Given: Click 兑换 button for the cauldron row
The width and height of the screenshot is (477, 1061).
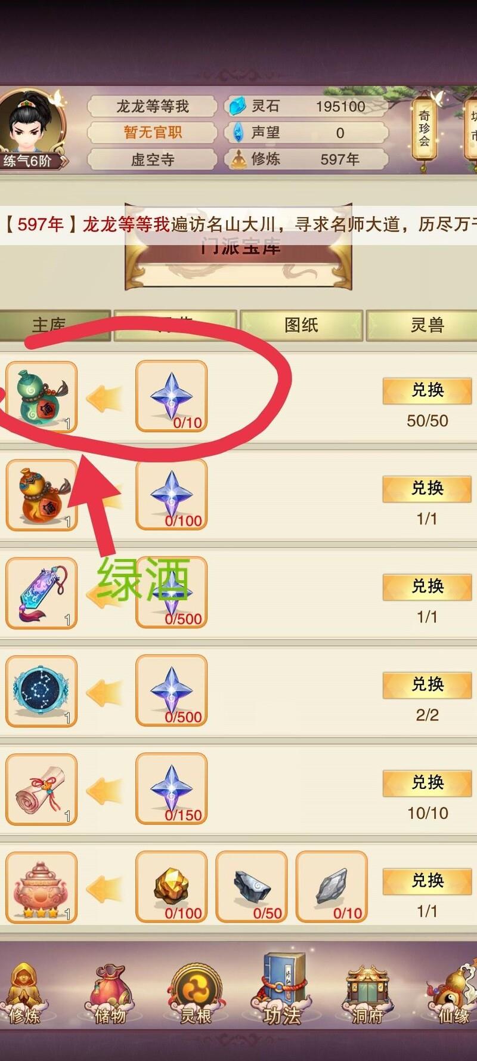Looking at the screenshot, I should 427,881.
